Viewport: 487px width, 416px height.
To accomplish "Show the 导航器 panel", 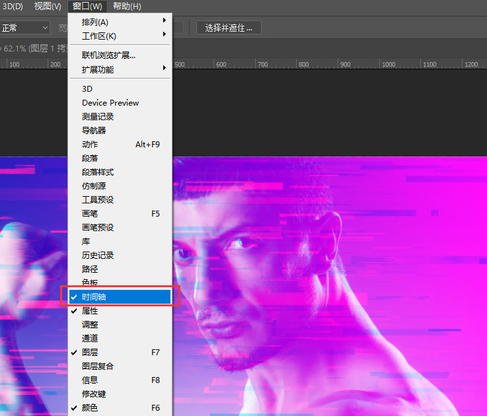I will pos(120,130).
